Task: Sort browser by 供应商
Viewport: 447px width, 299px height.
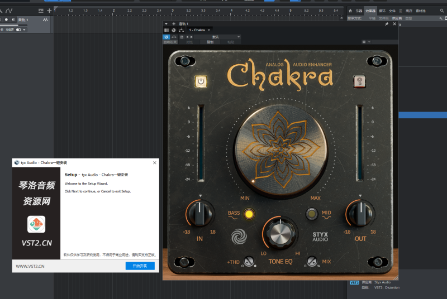Action: 397,18
